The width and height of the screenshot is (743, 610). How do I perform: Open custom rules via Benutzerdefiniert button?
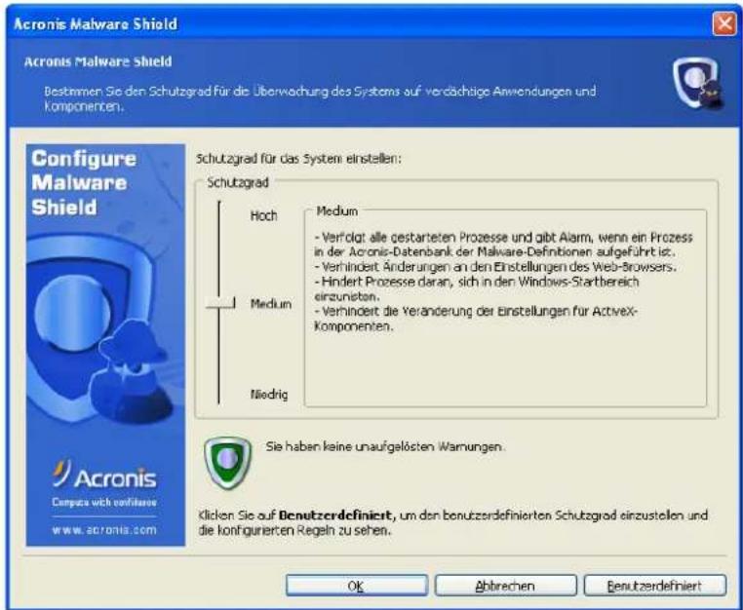(x=654, y=586)
